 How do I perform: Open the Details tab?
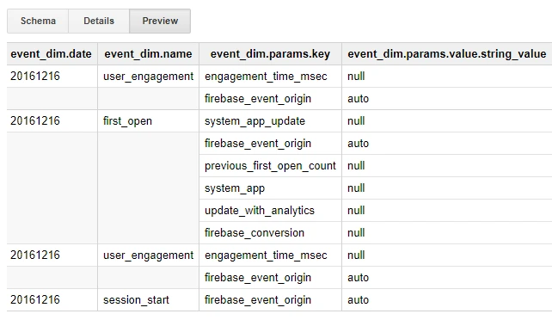coord(99,22)
